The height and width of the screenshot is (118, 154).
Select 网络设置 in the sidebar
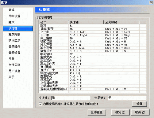click(14, 16)
